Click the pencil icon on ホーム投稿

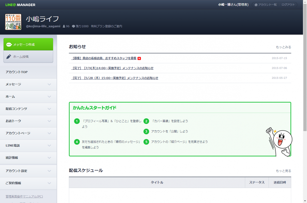coord(9,57)
